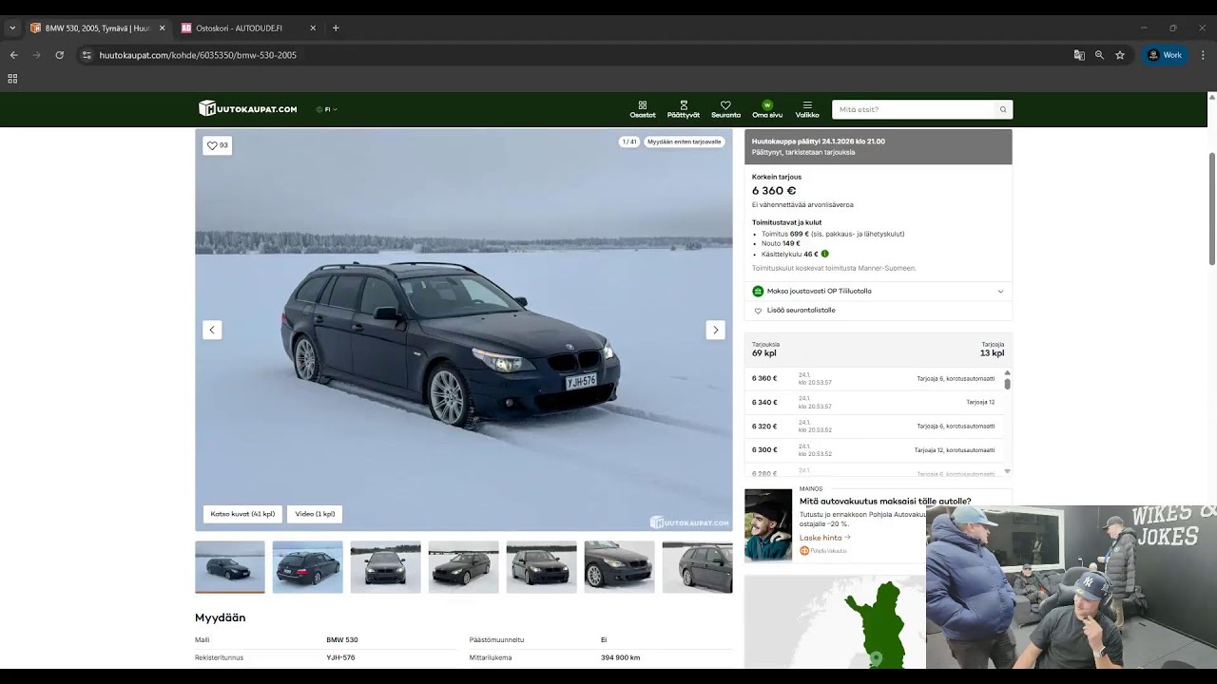Expand Maksa joustavasti OP Tililuotolla
Viewport: 1217px width, 684px height.
coord(878,291)
